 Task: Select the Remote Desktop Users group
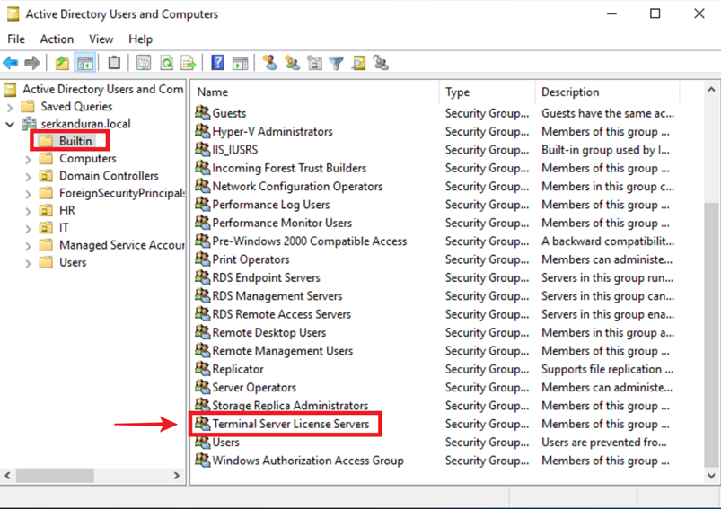point(269,332)
